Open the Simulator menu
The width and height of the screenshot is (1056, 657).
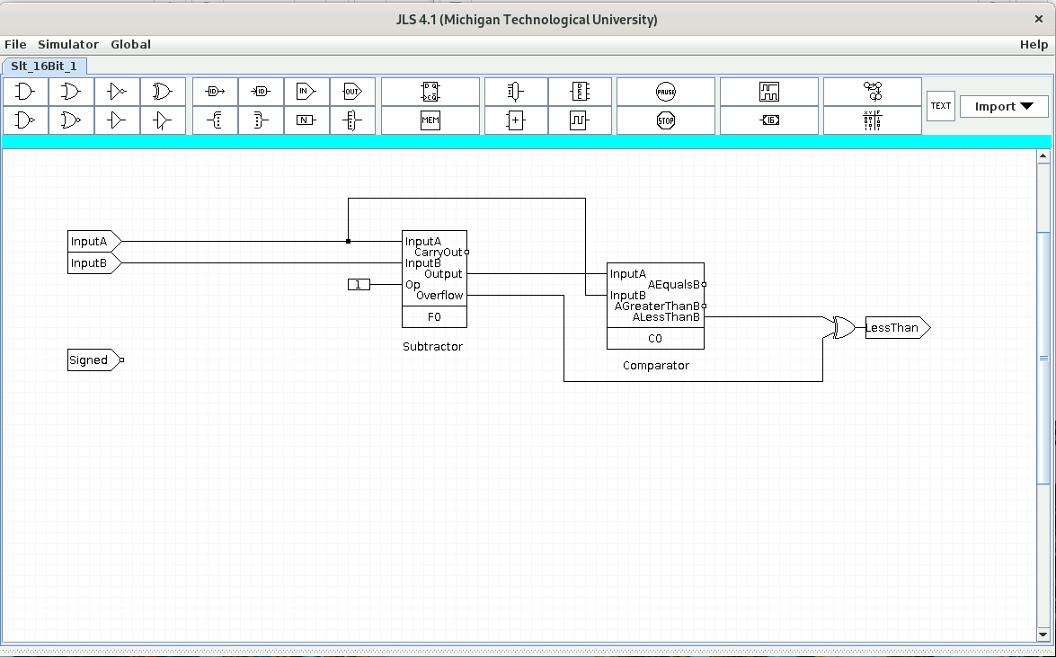click(x=67, y=44)
